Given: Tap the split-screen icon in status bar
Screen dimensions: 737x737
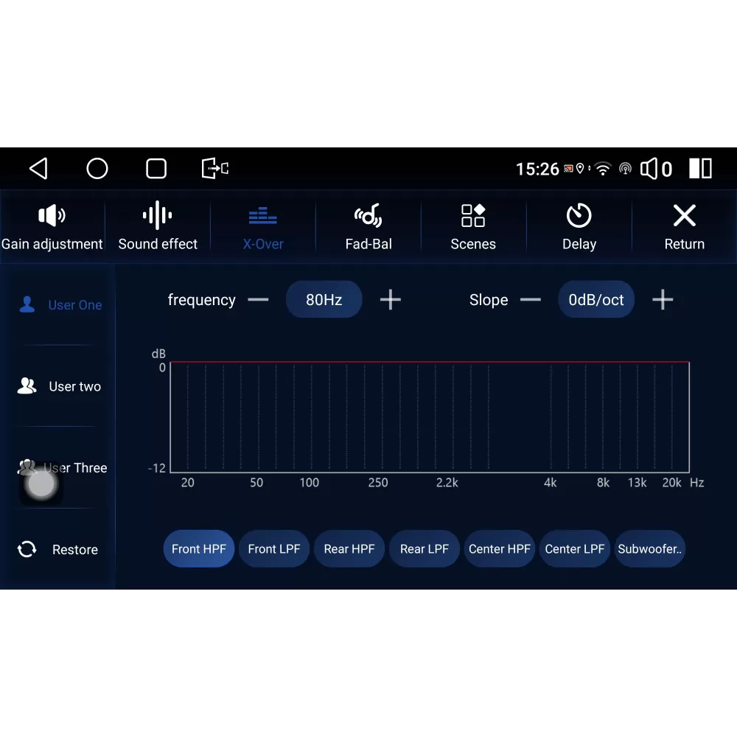Looking at the screenshot, I should coord(700,168).
